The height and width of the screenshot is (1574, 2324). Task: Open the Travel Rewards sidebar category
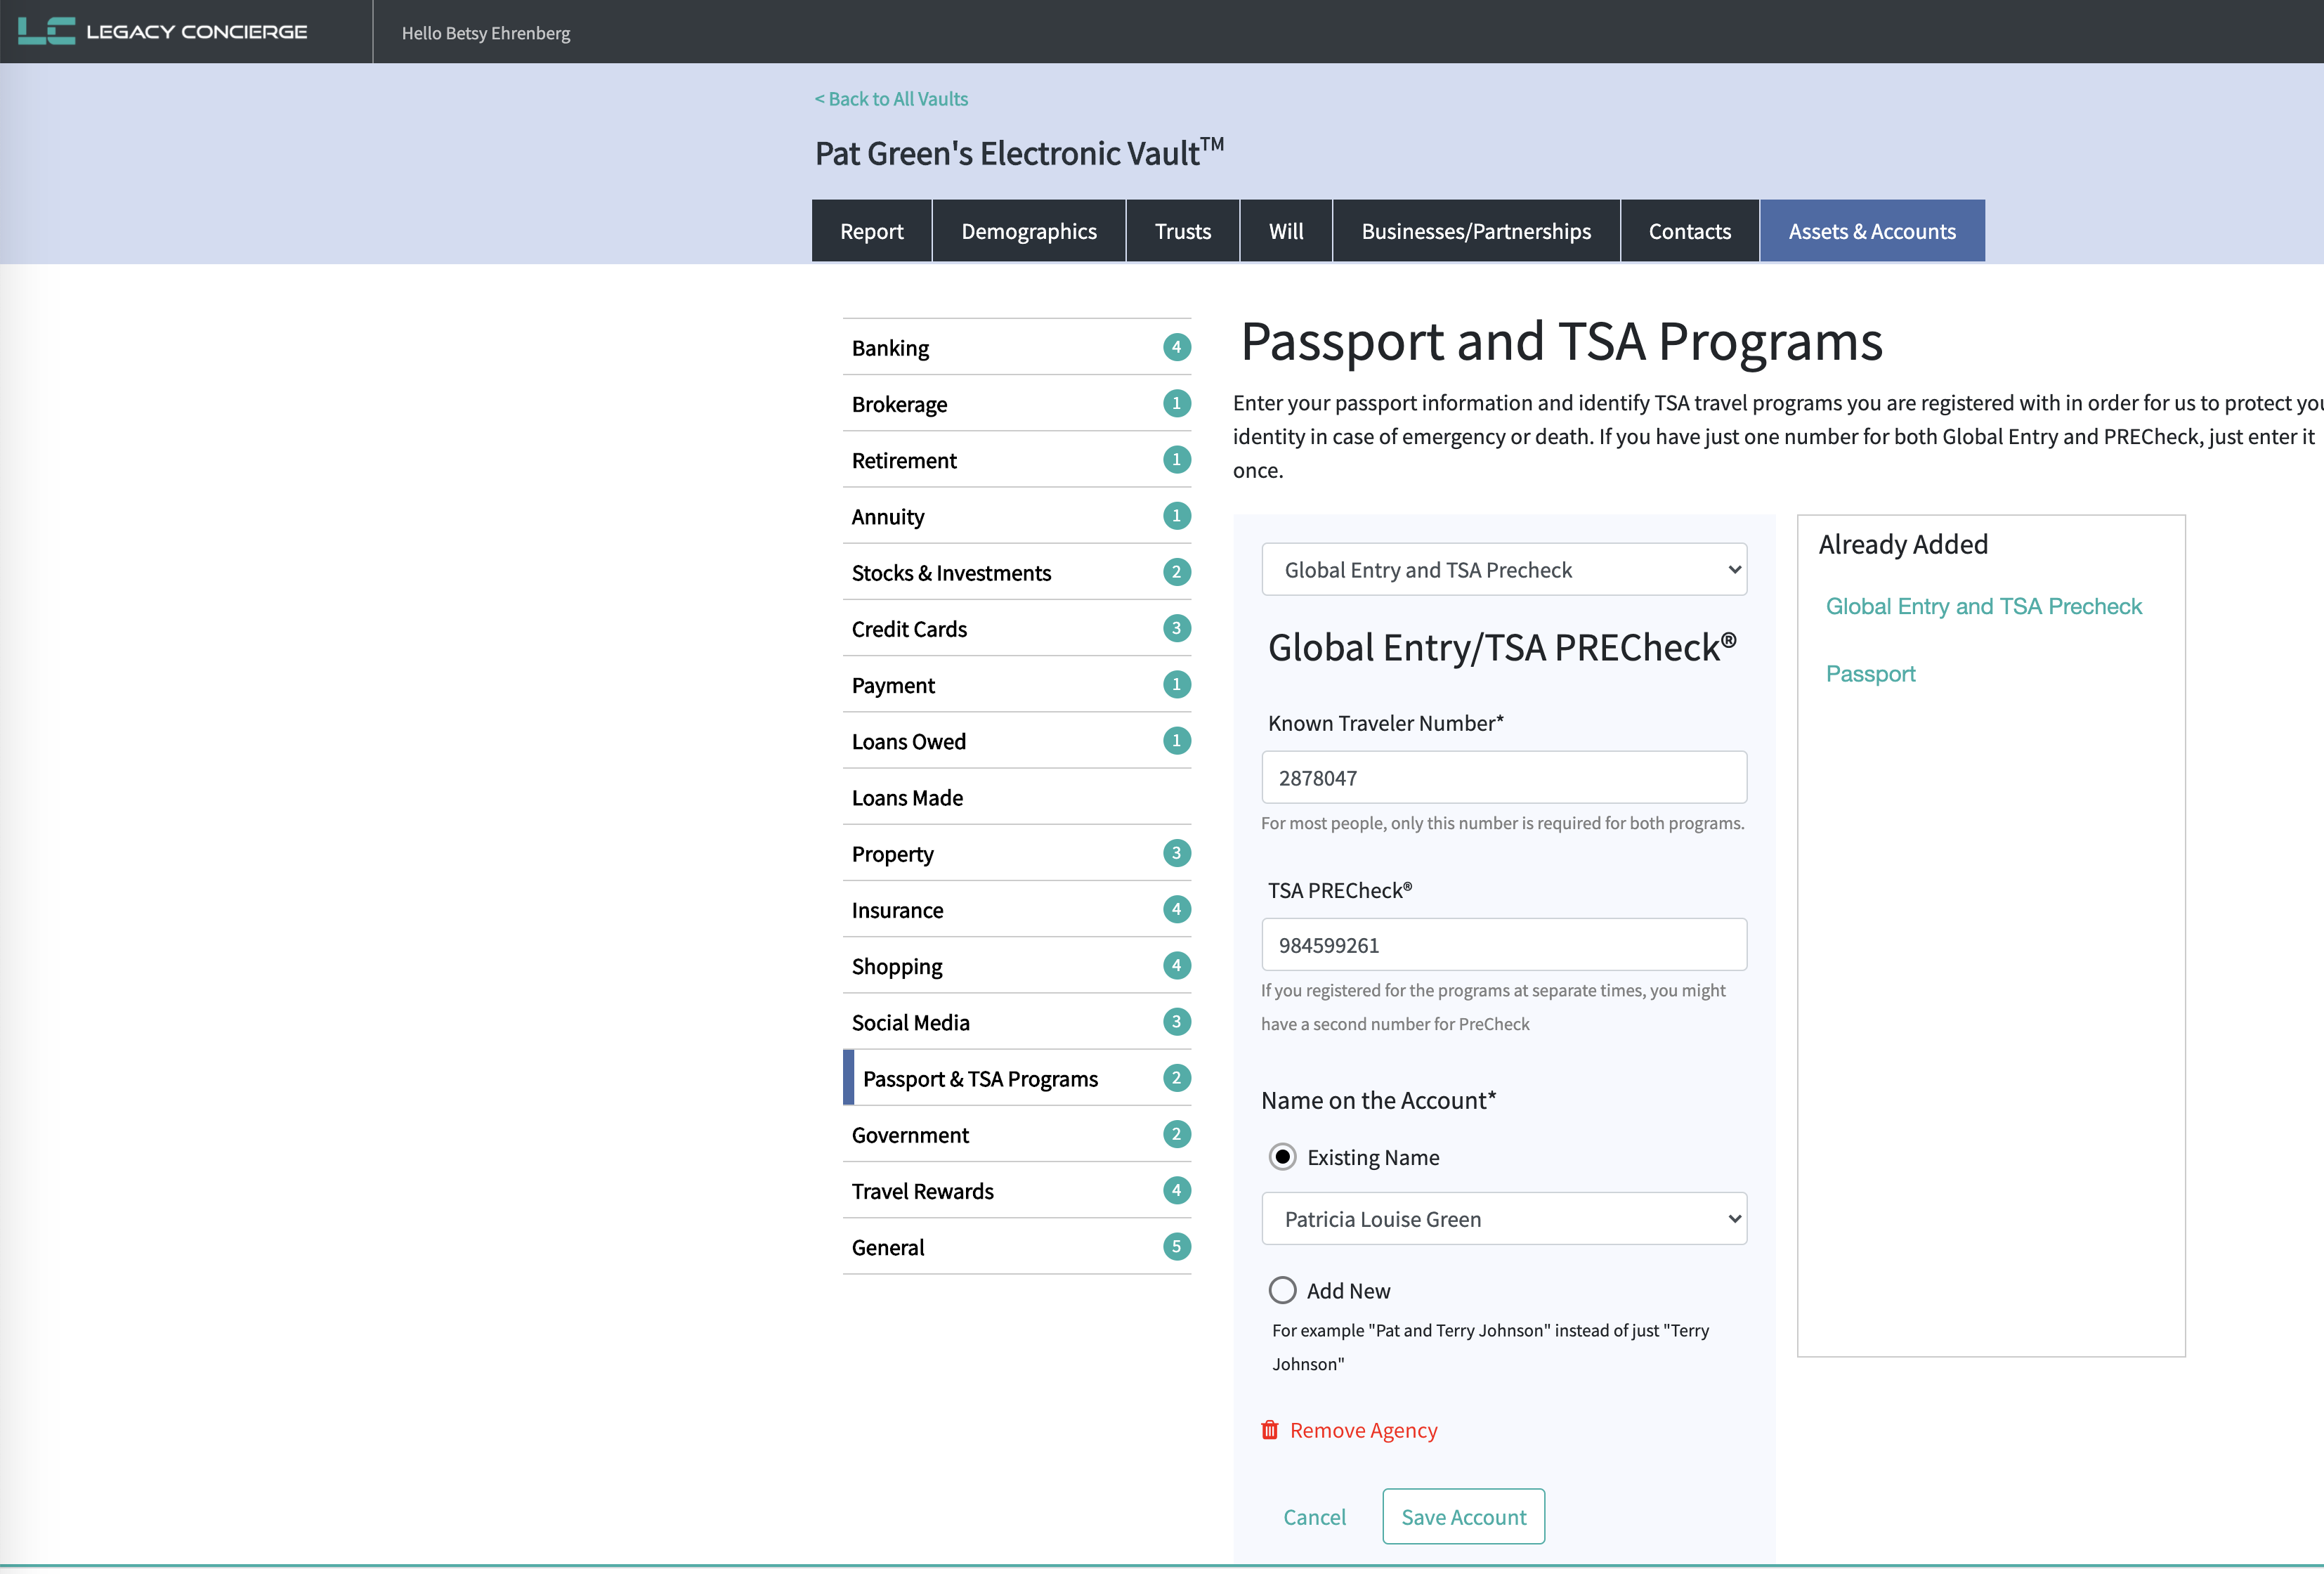click(x=922, y=1191)
